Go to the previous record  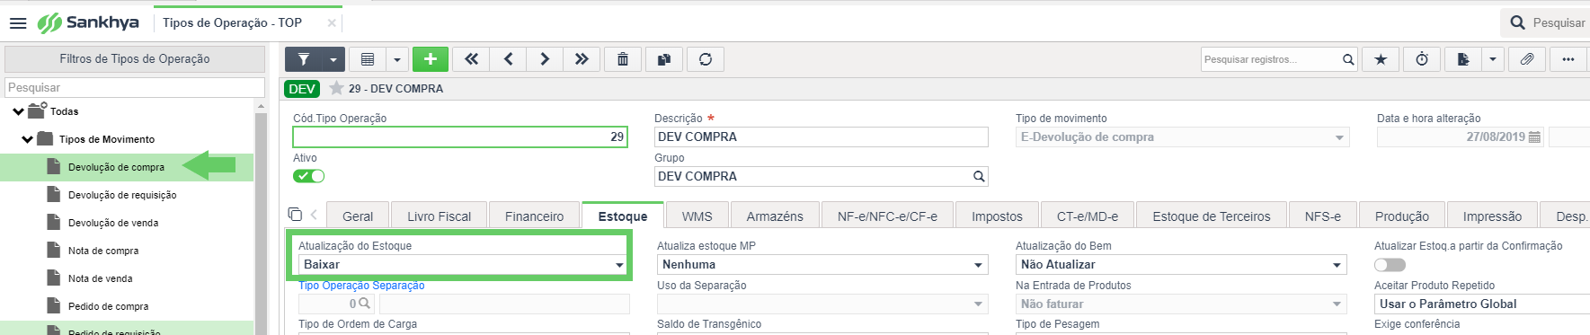[x=508, y=59]
